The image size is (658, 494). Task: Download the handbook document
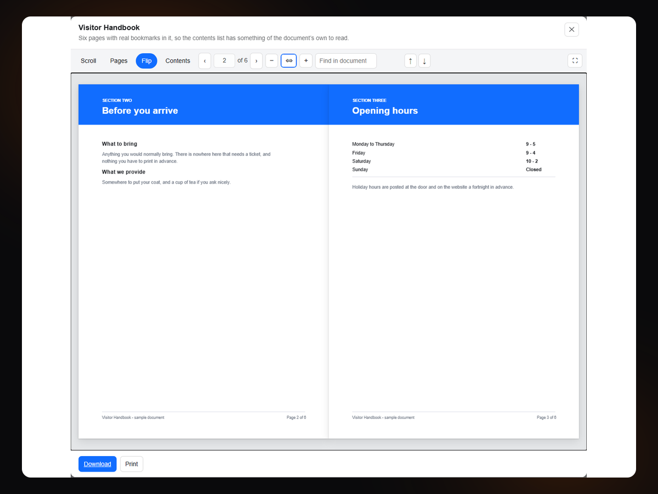point(98,464)
